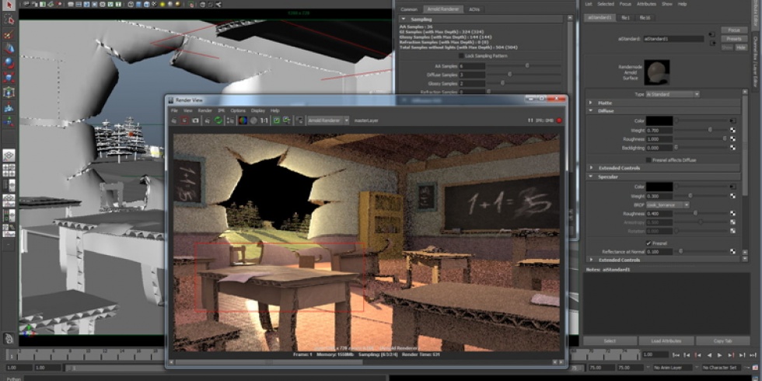Image resolution: width=762 pixels, height=381 pixels.
Task: Click the green IPR refresh render icon
Action: coord(218,121)
